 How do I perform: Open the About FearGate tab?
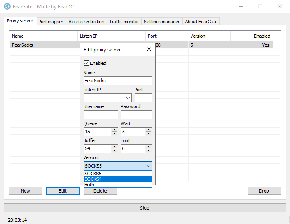coord(201,22)
